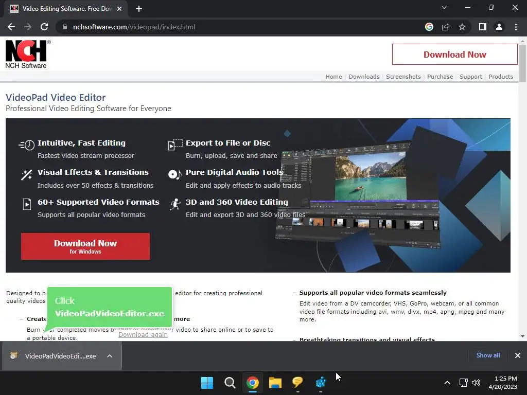Click the Intuitive, Fast Editing clock icon
527x395 pixels.
click(27, 145)
